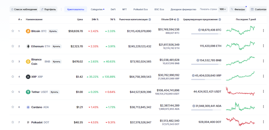Screen dimensions: 269x130
Task: Open the three-dot menu for XRP
Action: 263,76
